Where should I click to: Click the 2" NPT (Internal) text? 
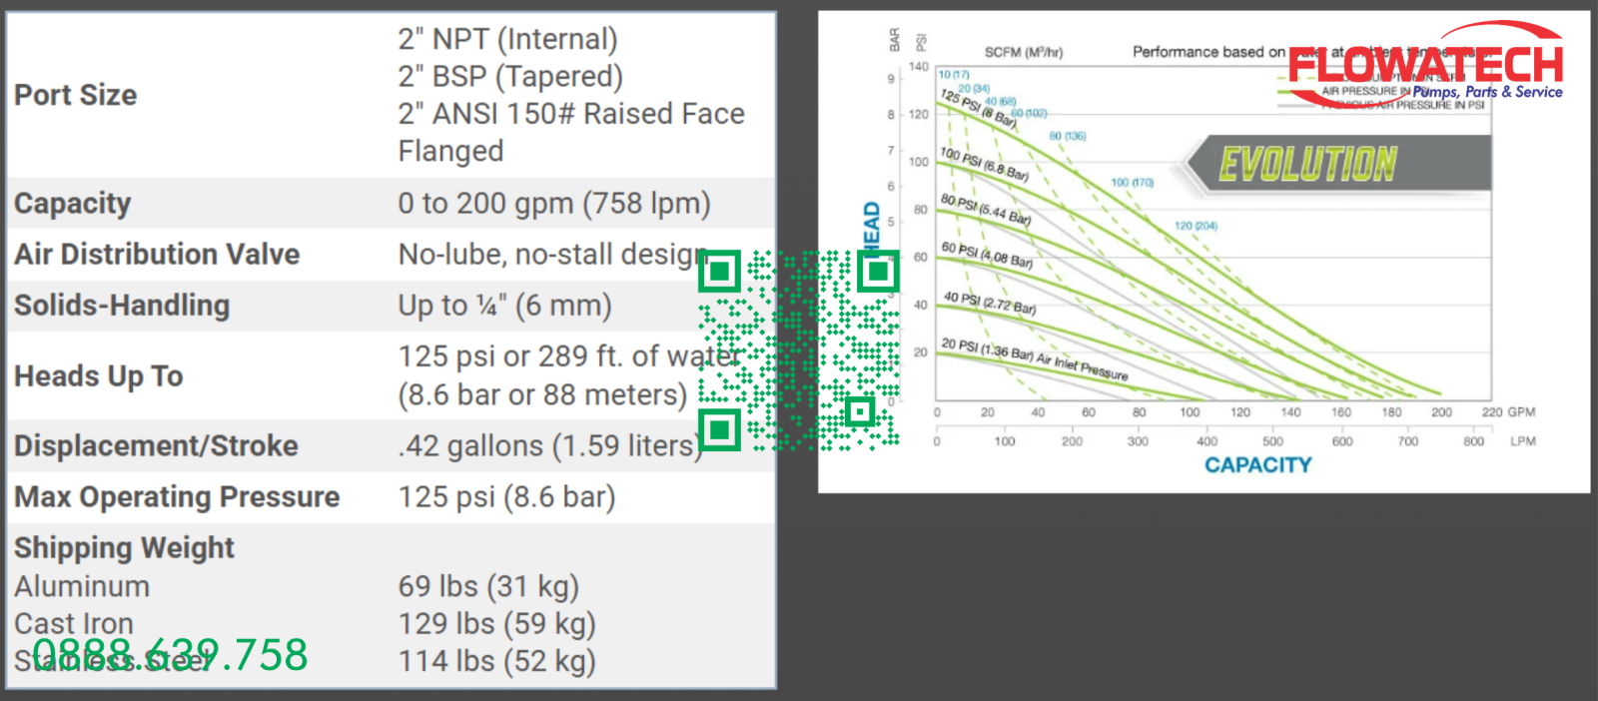tap(508, 39)
